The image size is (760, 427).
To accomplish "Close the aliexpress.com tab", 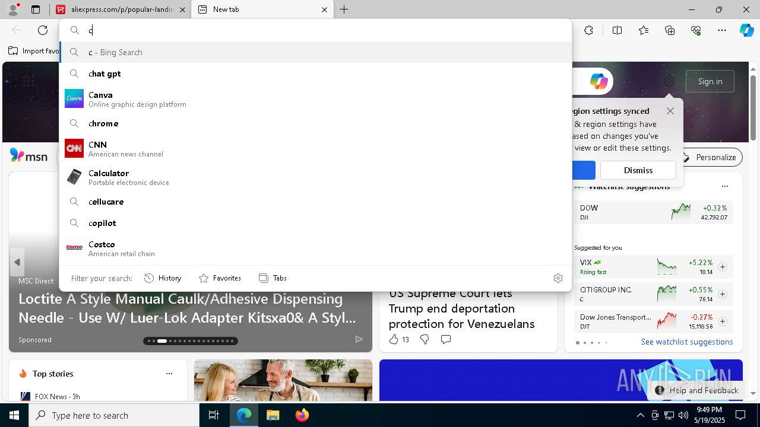I will [182, 9].
